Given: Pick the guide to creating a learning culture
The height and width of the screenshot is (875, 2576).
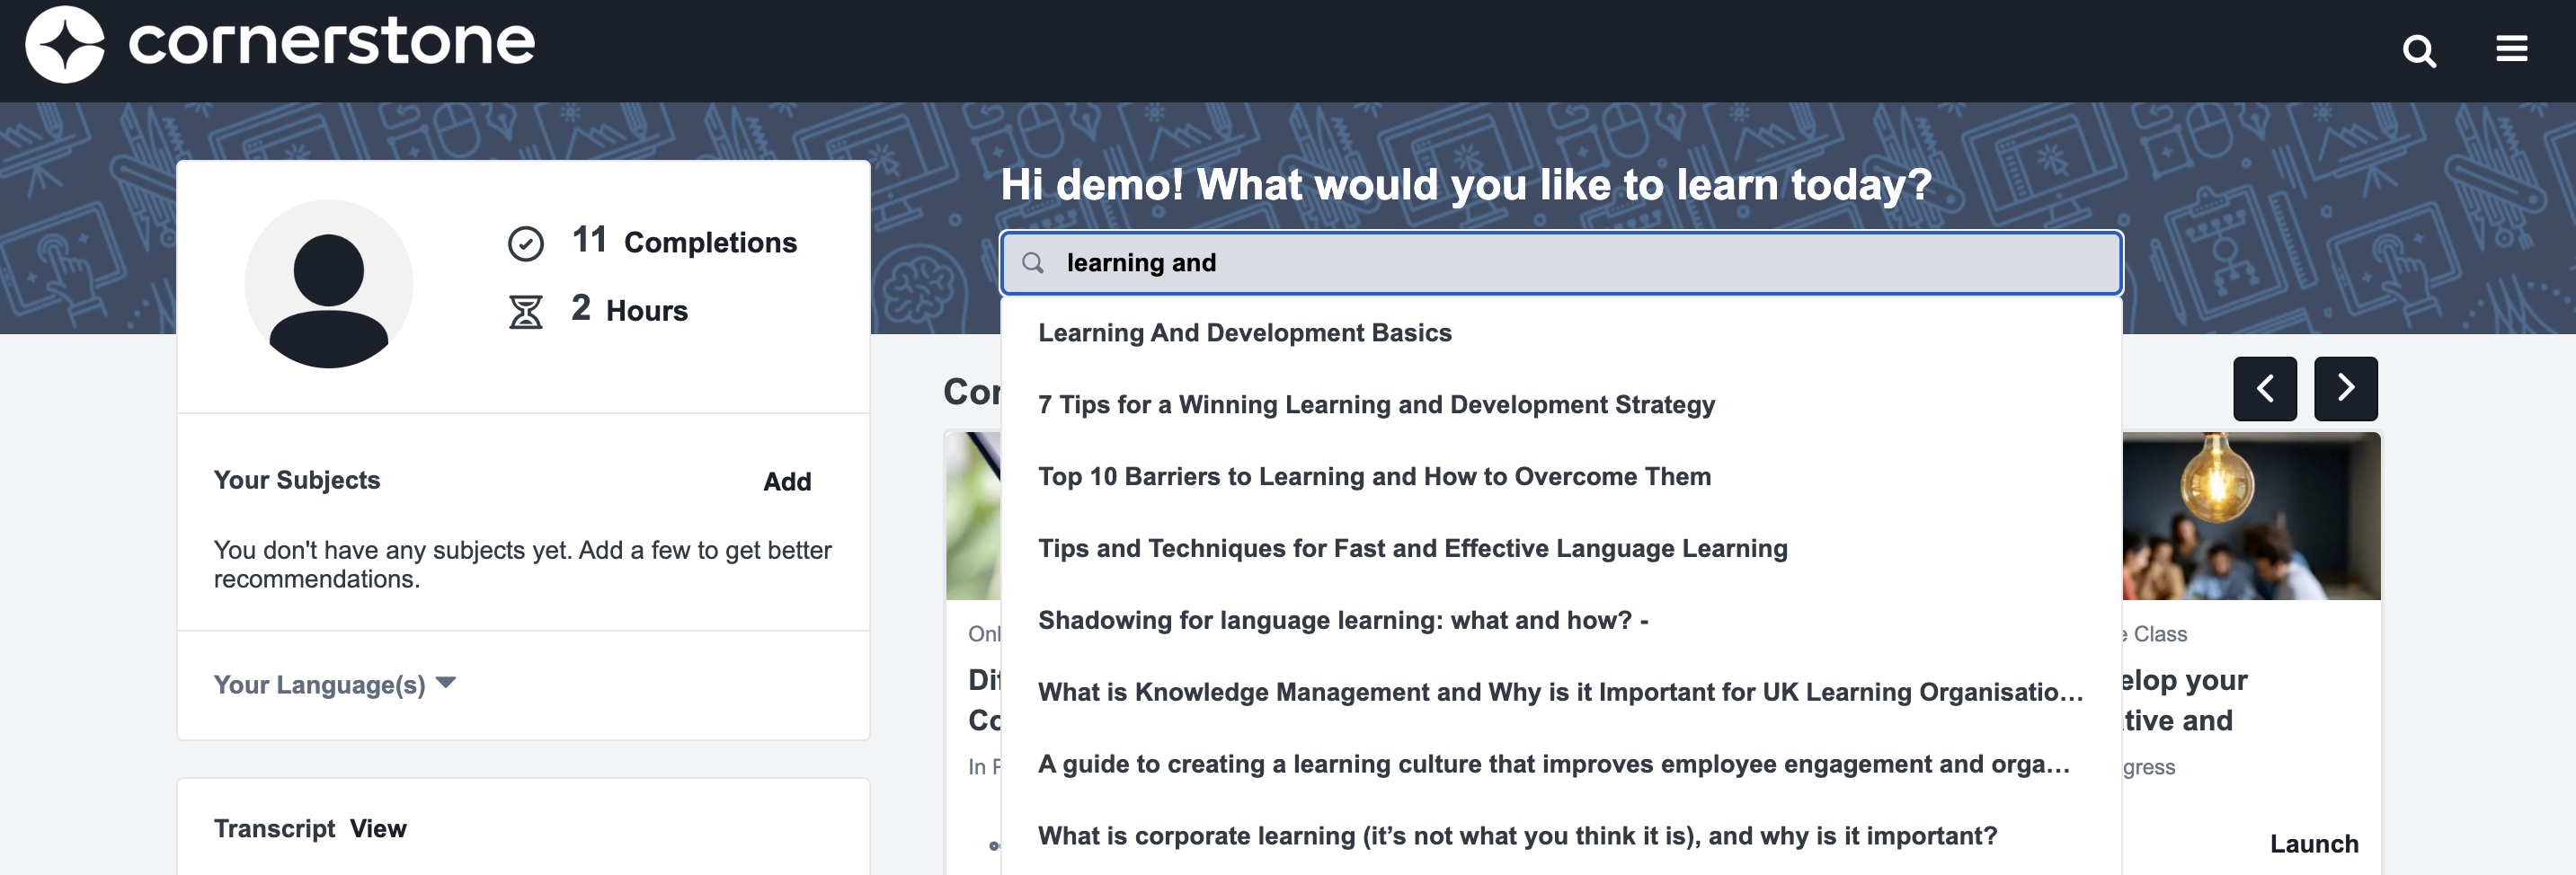Looking at the screenshot, I should point(1560,765).
